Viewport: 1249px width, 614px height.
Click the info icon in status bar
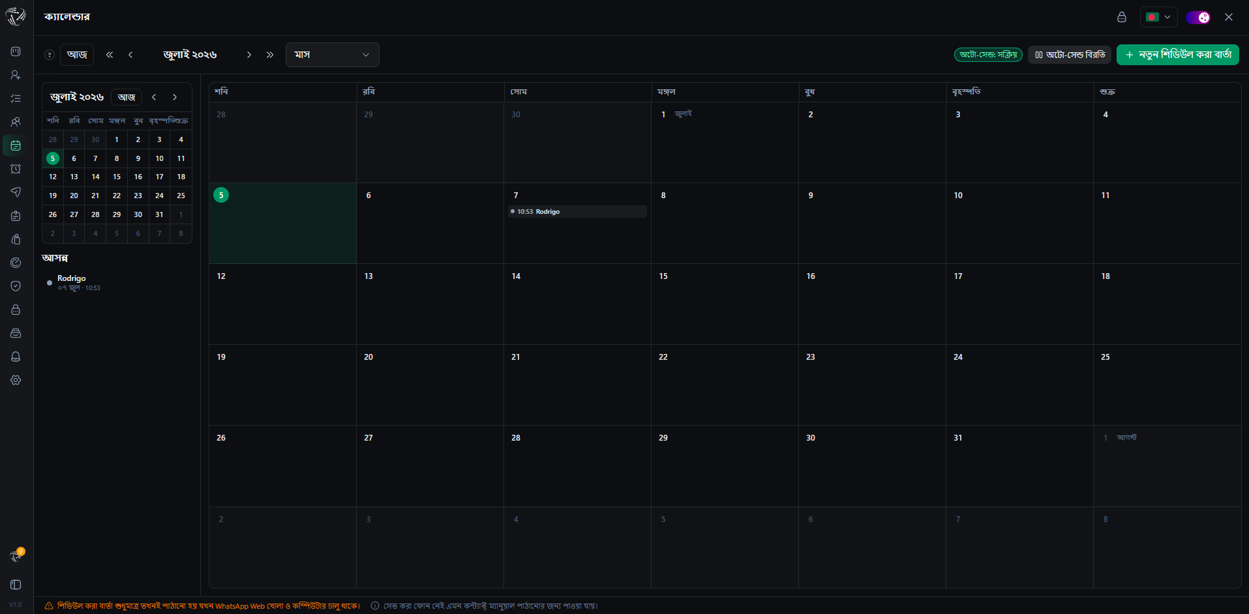click(375, 606)
